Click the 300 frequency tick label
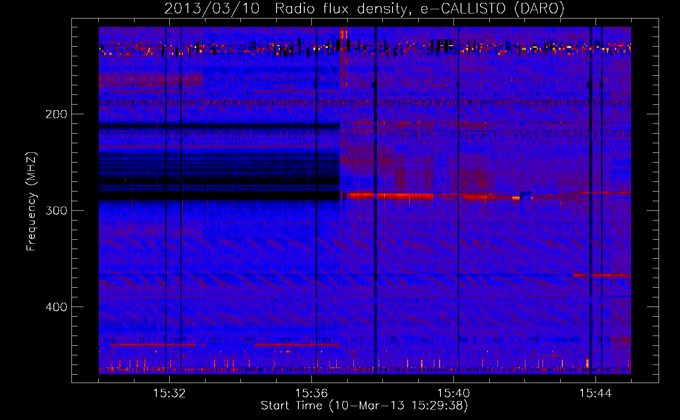This screenshot has width=680, height=420. [x=56, y=210]
